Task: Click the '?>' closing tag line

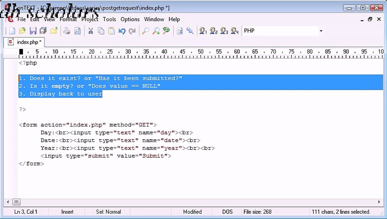Action: click(23, 109)
